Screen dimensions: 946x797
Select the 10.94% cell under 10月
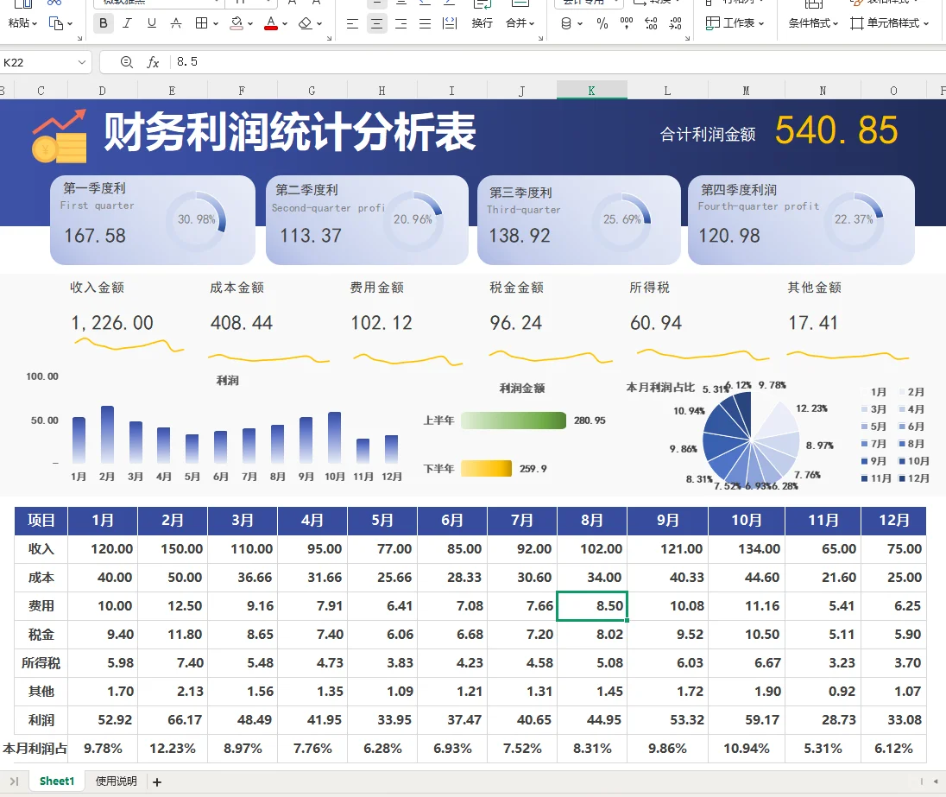pyautogui.click(x=747, y=749)
